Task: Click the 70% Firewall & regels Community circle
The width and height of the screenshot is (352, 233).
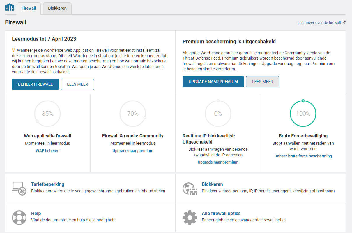Action: [133, 114]
